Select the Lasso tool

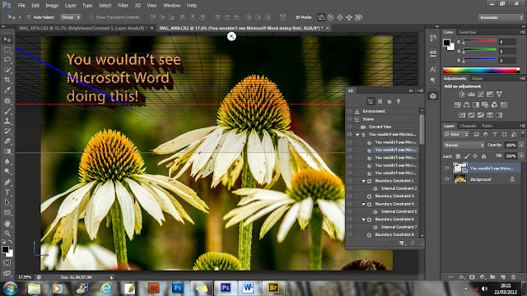7,60
